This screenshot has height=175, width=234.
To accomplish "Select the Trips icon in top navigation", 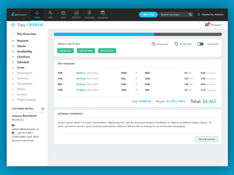I will pos(63,14).
